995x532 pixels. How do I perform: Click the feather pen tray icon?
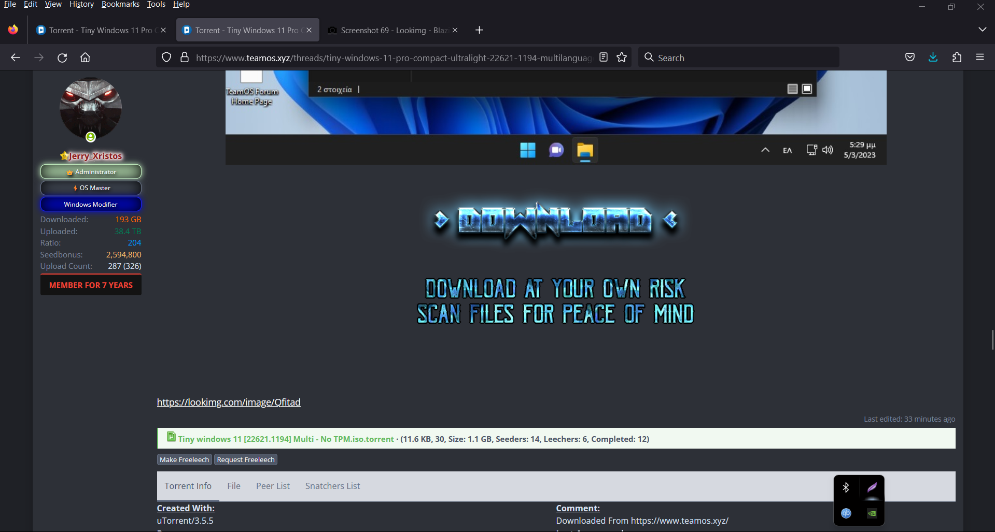click(x=872, y=487)
